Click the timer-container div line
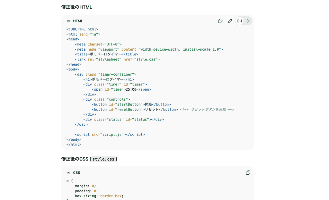The width and height of the screenshot is (329, 200). (106, 74)
